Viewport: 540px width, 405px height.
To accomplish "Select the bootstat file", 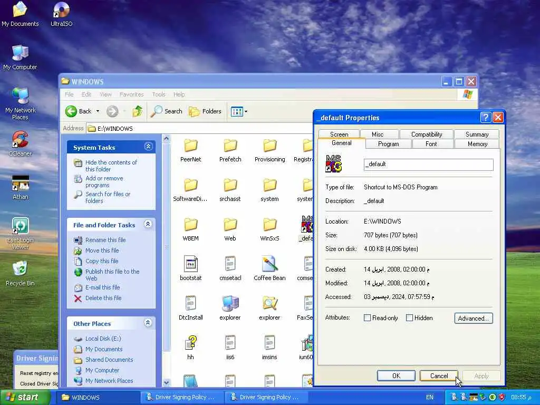I will 190,268.
